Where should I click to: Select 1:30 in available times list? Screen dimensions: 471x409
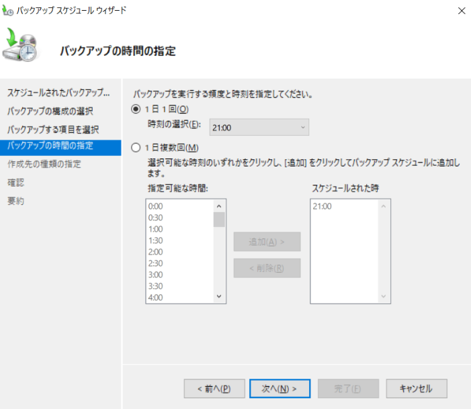click(x=179, y=240)
